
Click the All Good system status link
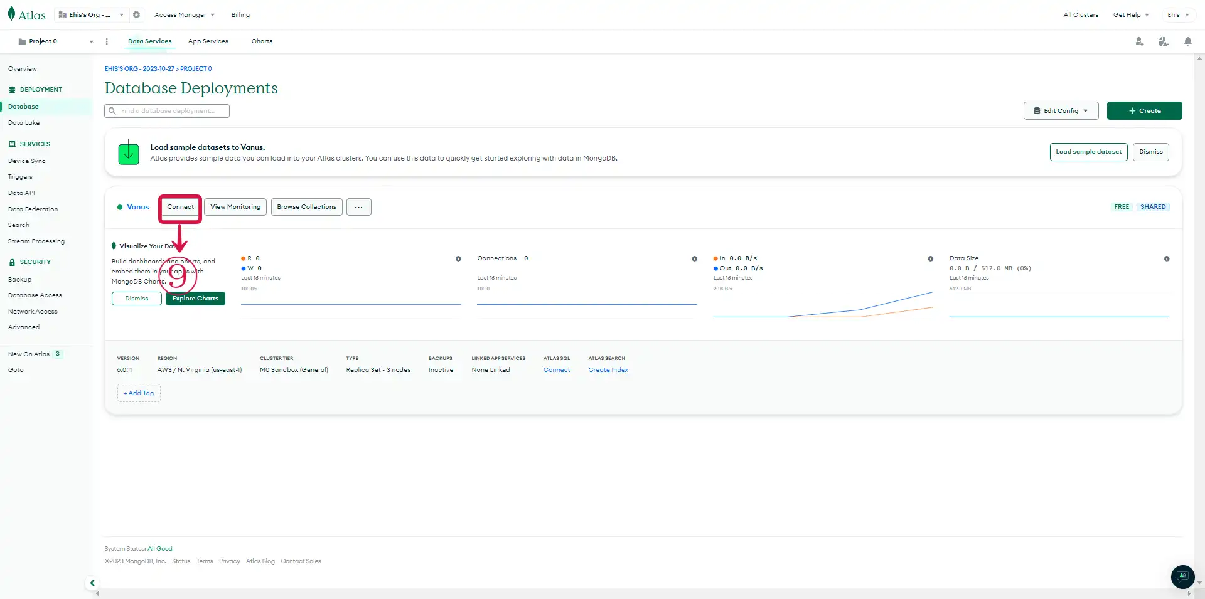pyautogui.click(x=159, y=549)
